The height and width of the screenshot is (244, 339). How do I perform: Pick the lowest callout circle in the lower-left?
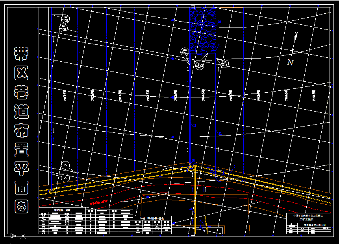coord(65,178)
